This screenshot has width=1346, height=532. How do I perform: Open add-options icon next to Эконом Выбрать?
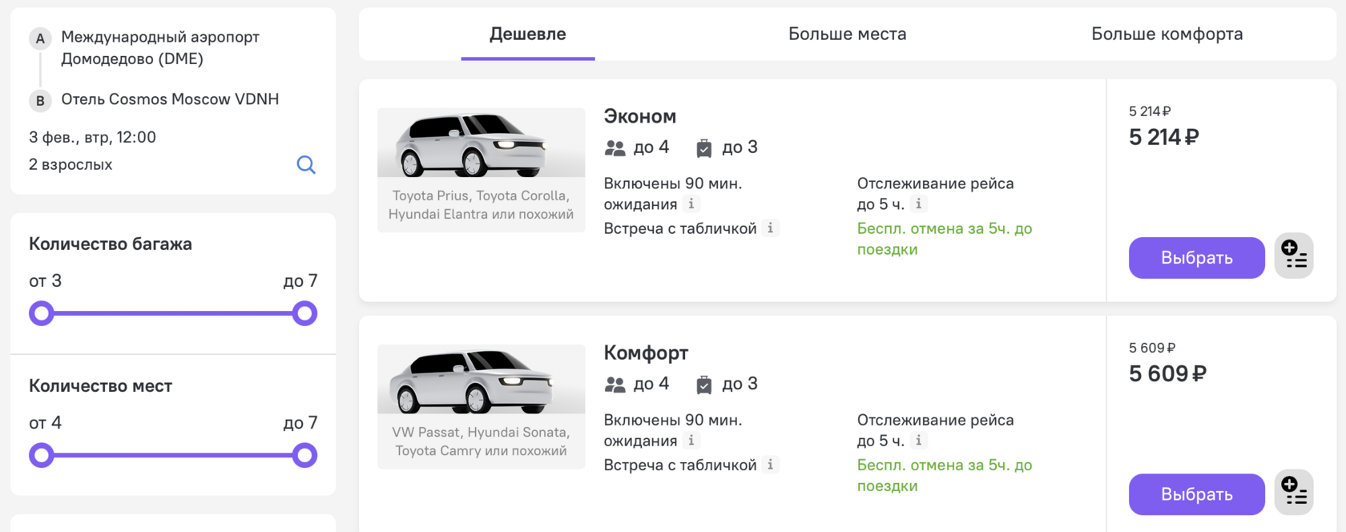(x=1294, y=256)
